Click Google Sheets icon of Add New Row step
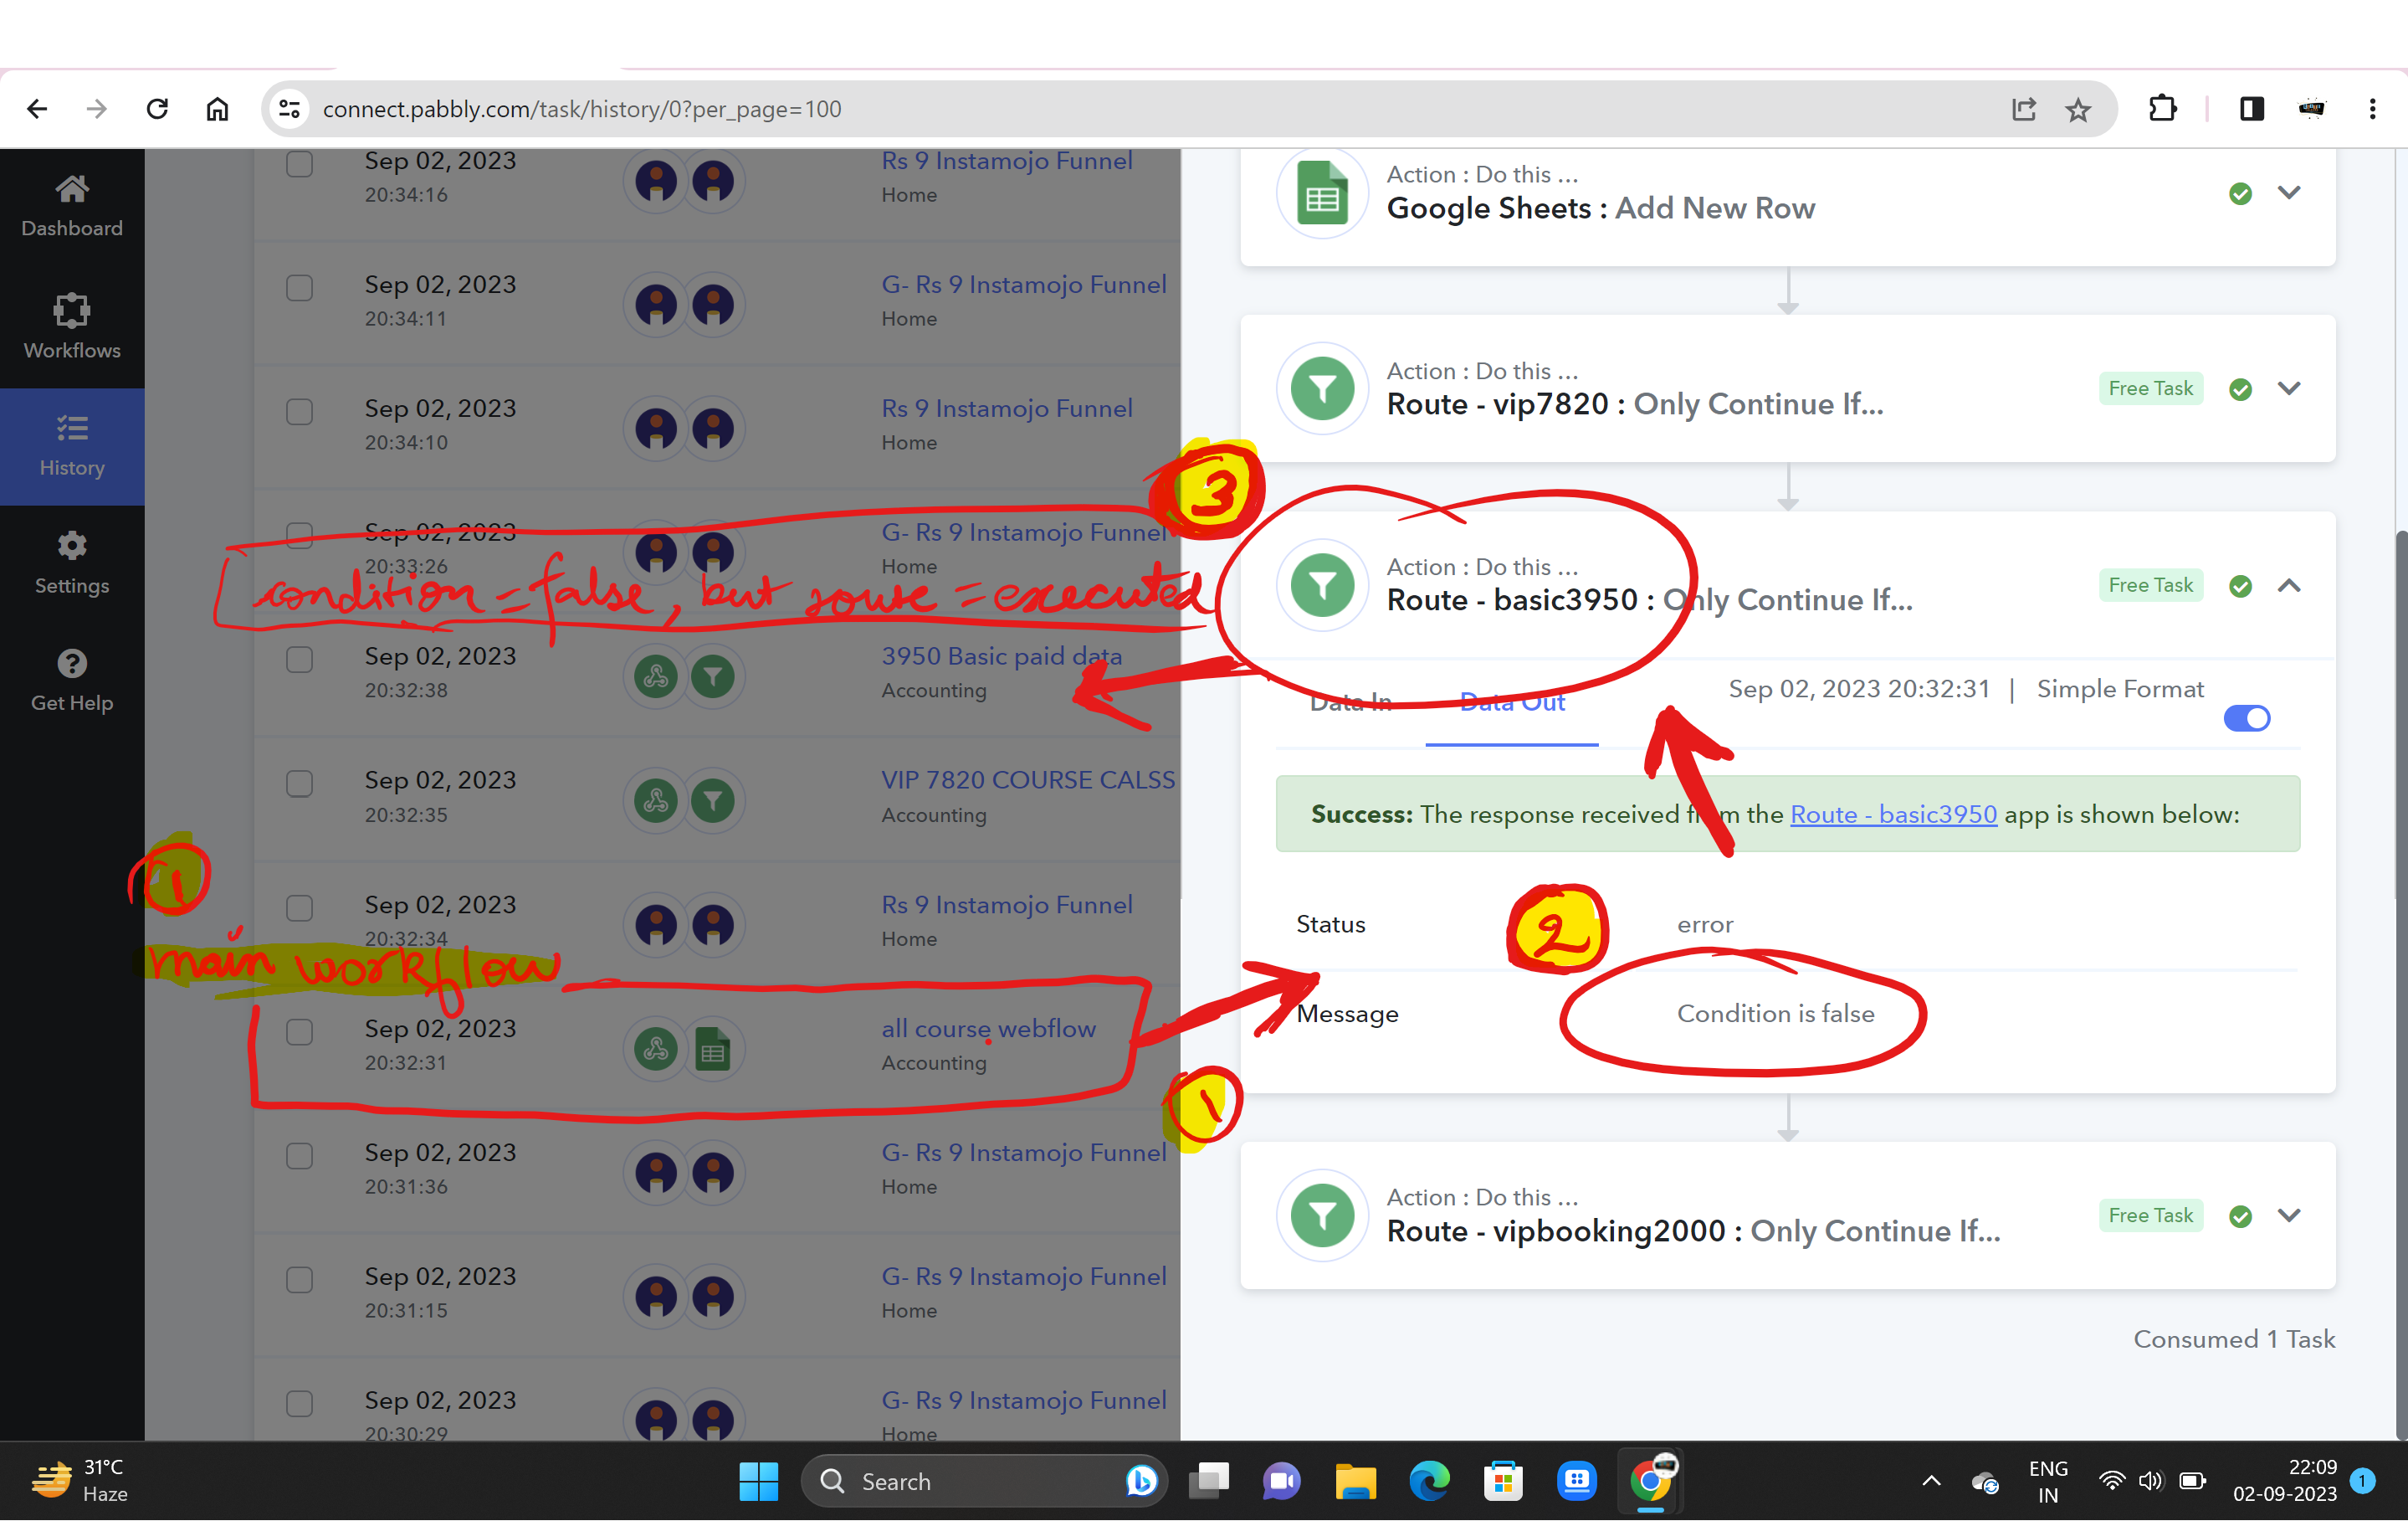Screen dimensions: 2408x1521 pos(1322,193)
